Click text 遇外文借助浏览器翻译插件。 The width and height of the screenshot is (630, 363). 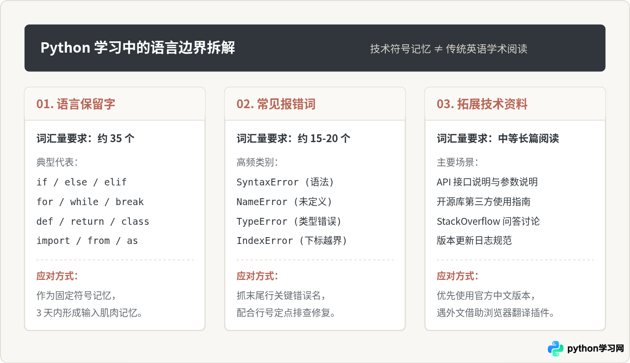click(x=496, y=312)
